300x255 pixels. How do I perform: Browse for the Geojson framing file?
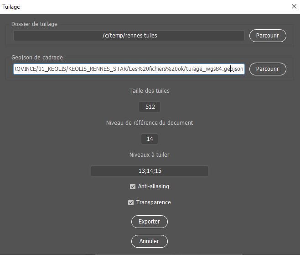(268, 69)
